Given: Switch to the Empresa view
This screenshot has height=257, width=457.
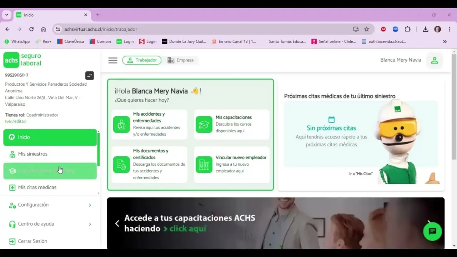Looking at the screenshot, I should (181, 60).
